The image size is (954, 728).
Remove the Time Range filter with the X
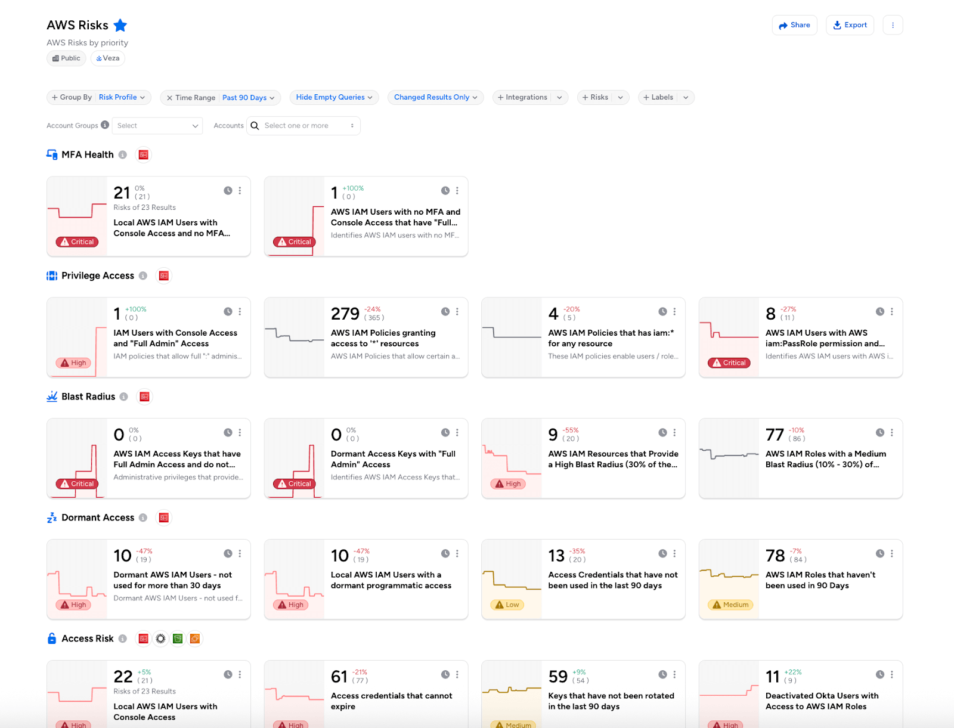click(169, 98)
